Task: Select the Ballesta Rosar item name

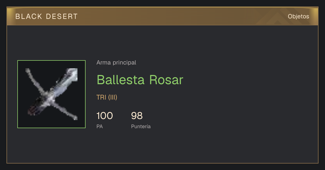Action: click(x=140, y=80)
